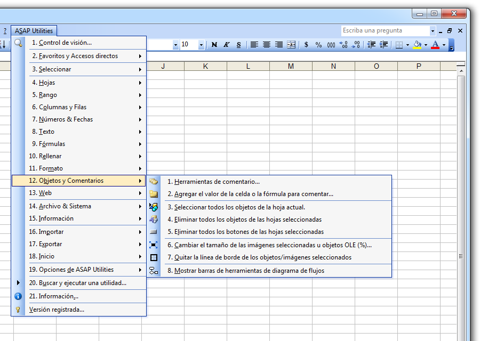Screen dimensions: 480x341
Task: Click the resize images icon beside option 6
Action: click(x=153, y=245)
